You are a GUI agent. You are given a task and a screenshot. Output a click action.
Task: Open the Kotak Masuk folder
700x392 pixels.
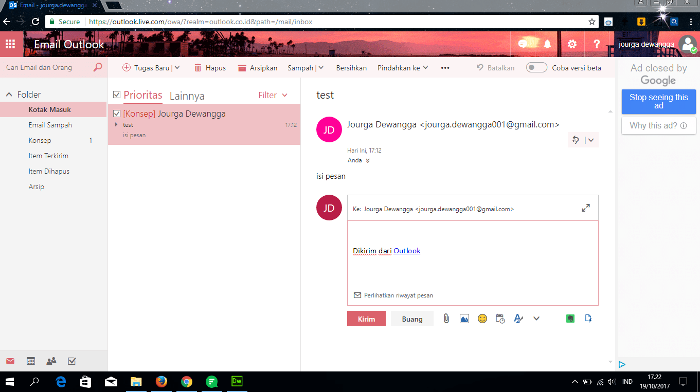click(x=53, y=109)
